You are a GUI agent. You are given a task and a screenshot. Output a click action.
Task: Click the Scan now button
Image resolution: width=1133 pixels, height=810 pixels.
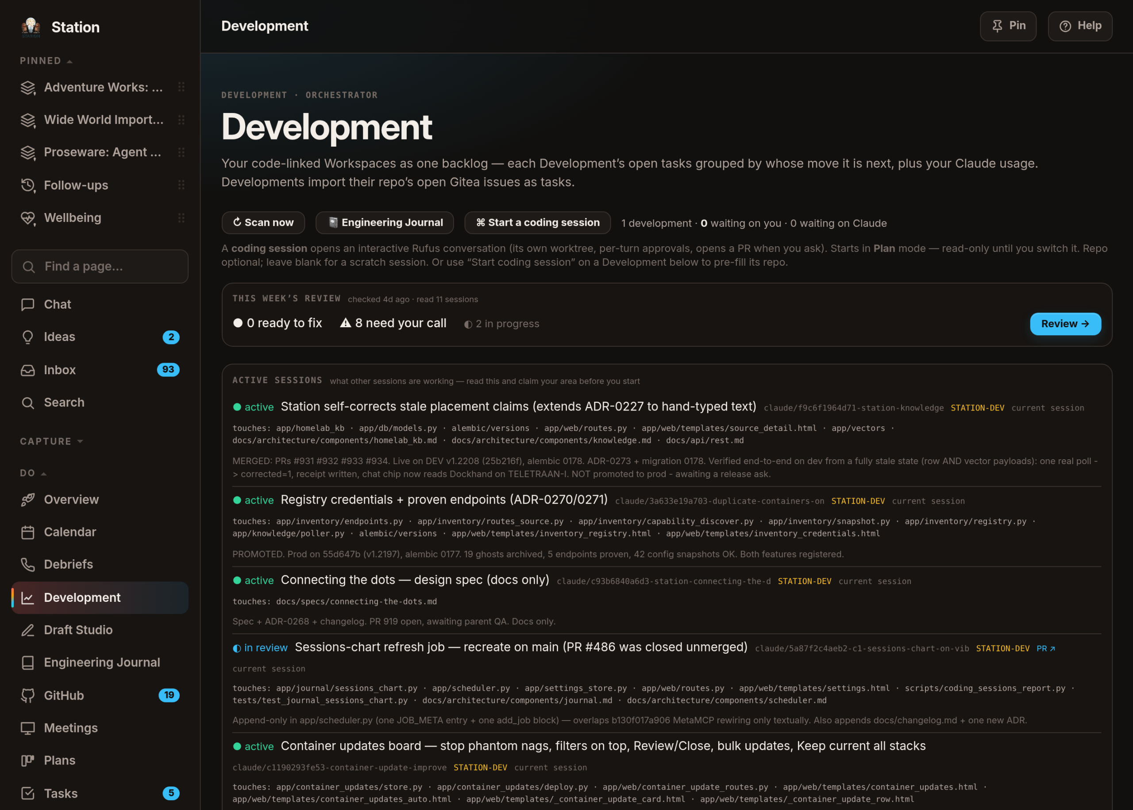[x=263, y=223]
